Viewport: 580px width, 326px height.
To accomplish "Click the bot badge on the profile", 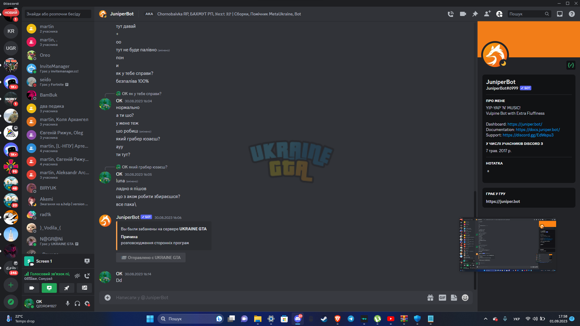I will pyautogui.click(x=526, y=88).
